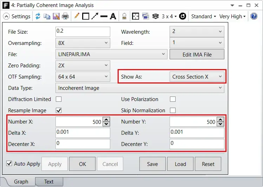This screenshot has width=263, height=187.
Task: Click the refresh update icon in toolbar
Action: point(38,16)
